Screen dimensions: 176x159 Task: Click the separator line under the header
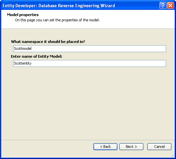pyautogui.click(x=88, y=29)
